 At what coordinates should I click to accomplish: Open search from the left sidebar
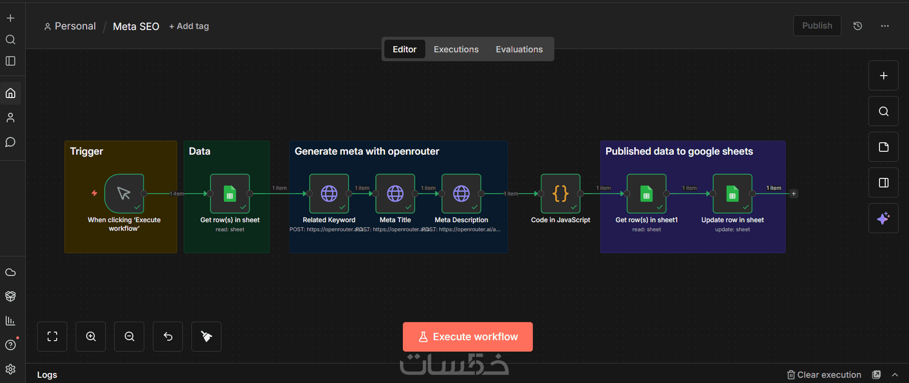[x=10, y=39]
